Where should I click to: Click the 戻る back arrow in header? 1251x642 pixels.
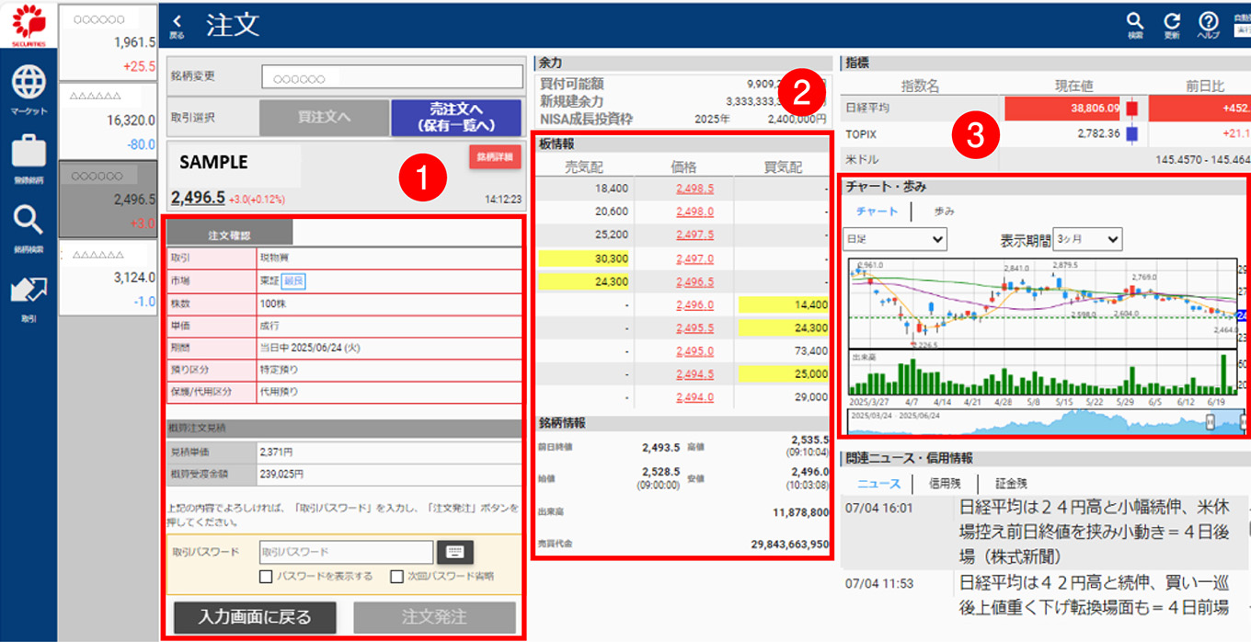click(x=177, y=24)
